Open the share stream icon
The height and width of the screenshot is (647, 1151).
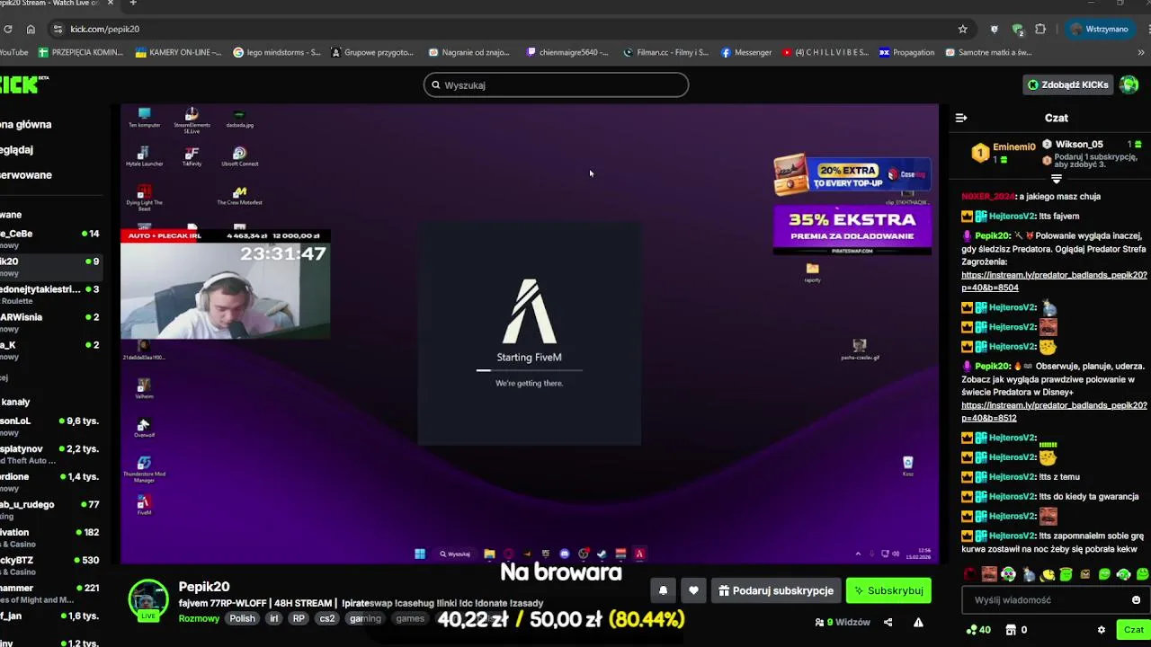pos(888,622)
